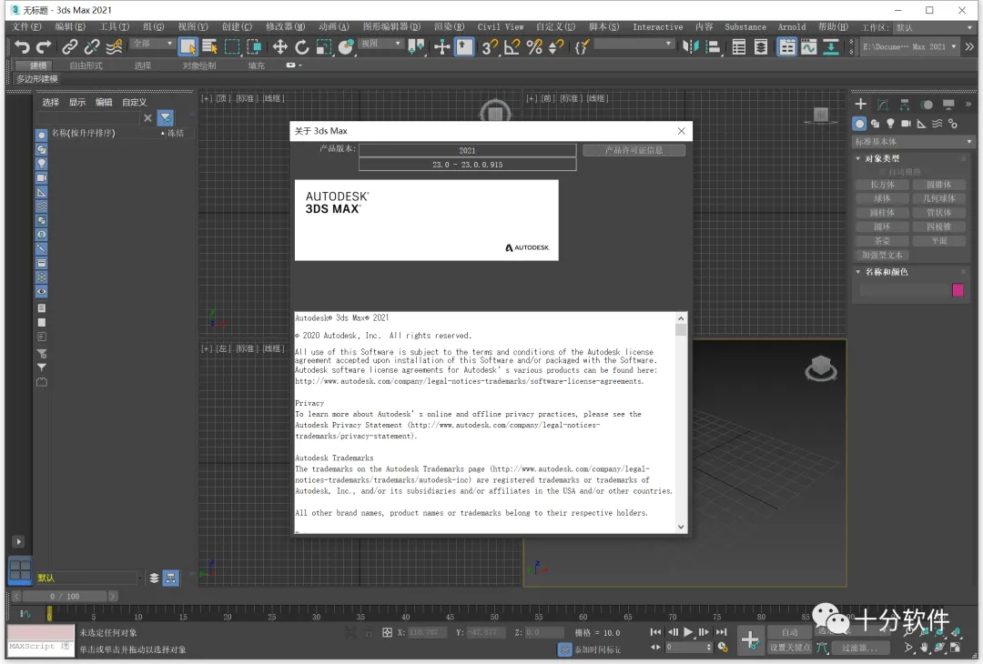Open the 标准基本体 category dropdown
Viewport: 983px width, 664px height.
click(914, 142)
